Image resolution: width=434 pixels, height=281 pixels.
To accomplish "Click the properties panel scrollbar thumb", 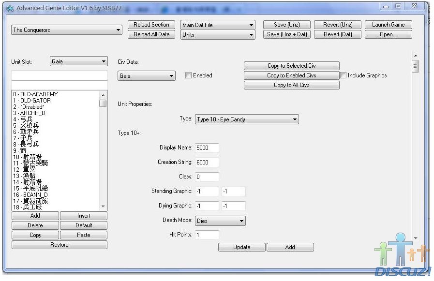I will coord(415,66).
